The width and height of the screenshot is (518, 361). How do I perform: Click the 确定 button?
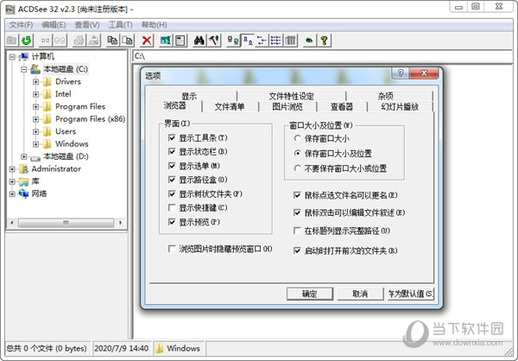point(310,294)
